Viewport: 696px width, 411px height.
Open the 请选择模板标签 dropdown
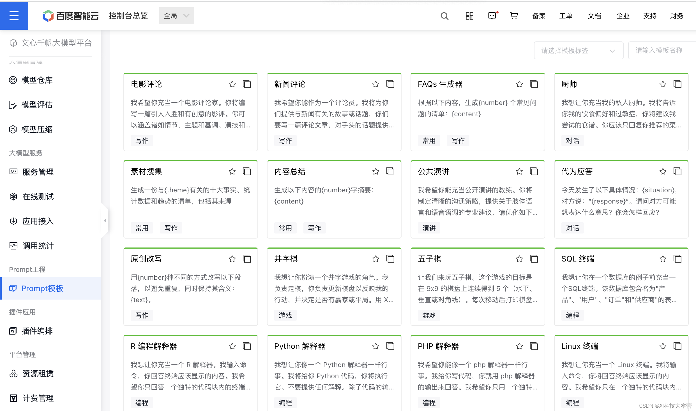[x=578, y=50]
